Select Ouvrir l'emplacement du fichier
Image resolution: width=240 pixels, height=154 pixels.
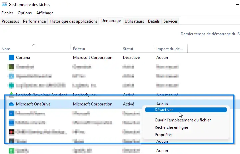(x=183, y=120)
